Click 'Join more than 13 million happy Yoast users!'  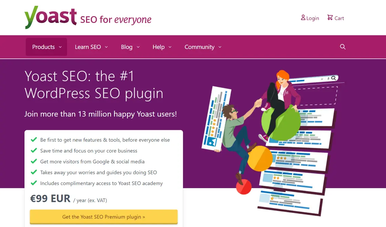pyautogui.click(x=101, y=114)
